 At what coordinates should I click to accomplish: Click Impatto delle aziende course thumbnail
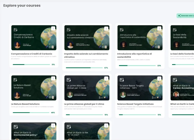pos(87,38)
